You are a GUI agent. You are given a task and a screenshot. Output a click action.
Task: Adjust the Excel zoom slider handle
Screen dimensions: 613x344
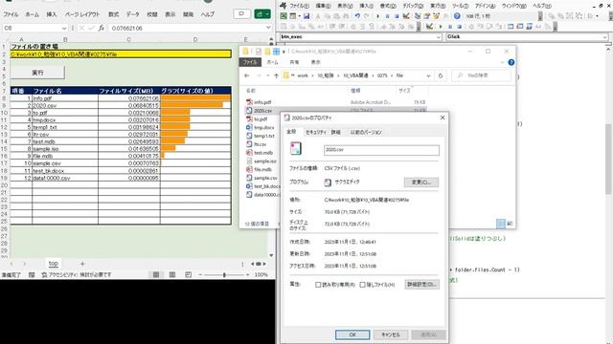224,275
